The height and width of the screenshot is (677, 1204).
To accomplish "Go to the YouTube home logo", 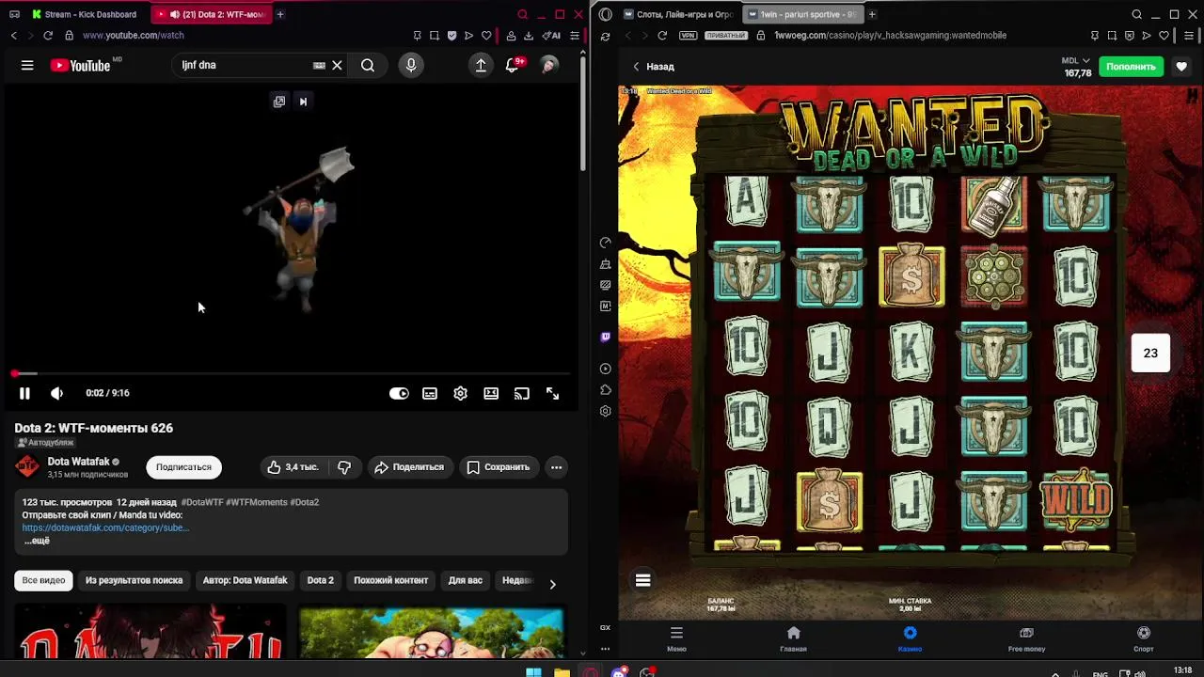I will pos(81,65).
